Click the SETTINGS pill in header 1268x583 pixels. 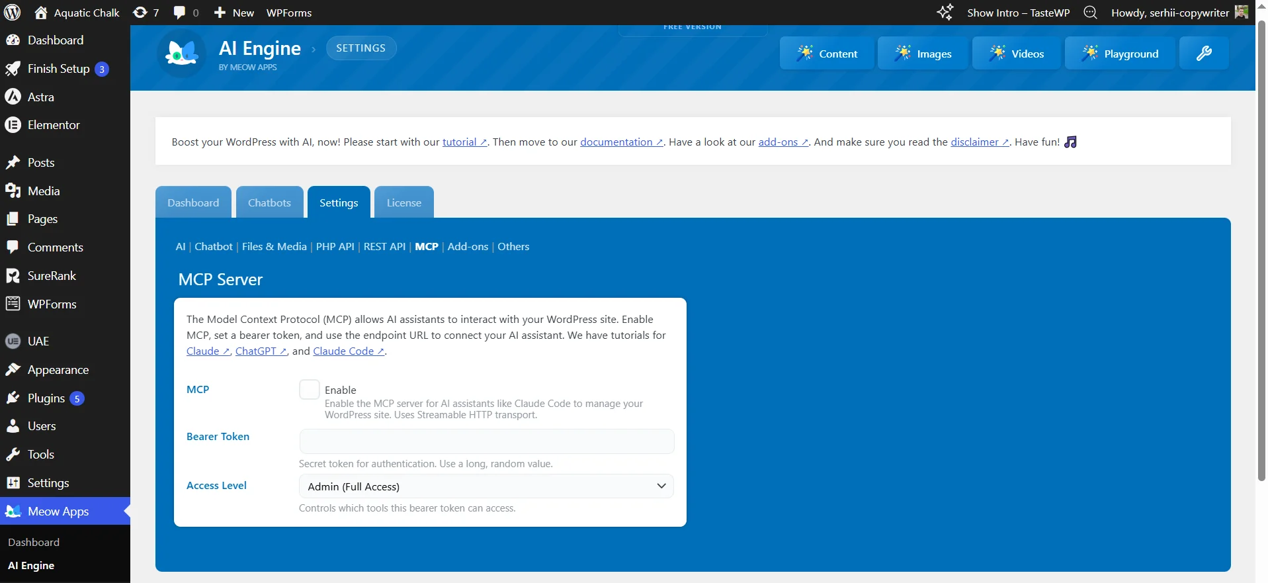coord(361,48)
